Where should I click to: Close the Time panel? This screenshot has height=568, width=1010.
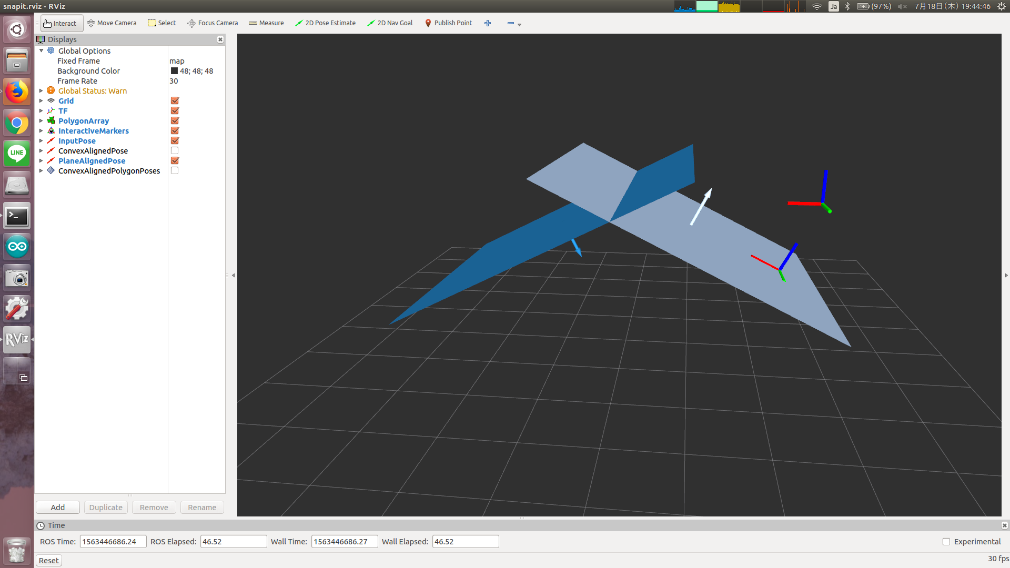(x=1005, y=525)
